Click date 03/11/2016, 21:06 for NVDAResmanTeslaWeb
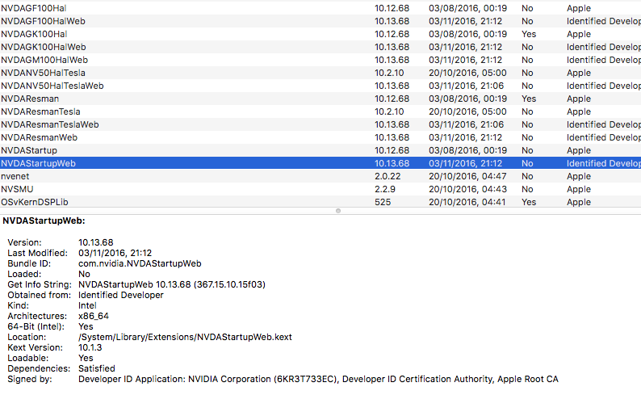 (467, 124)
